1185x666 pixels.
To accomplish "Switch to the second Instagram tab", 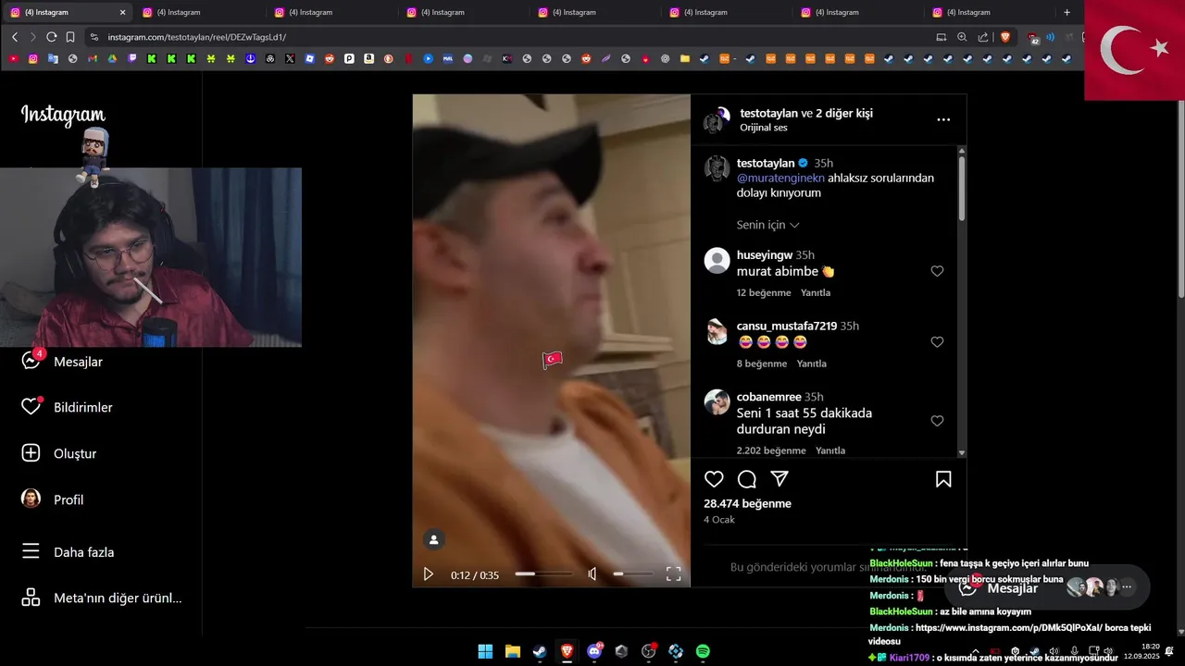I will pyautogui.click(x=198, y=12).
